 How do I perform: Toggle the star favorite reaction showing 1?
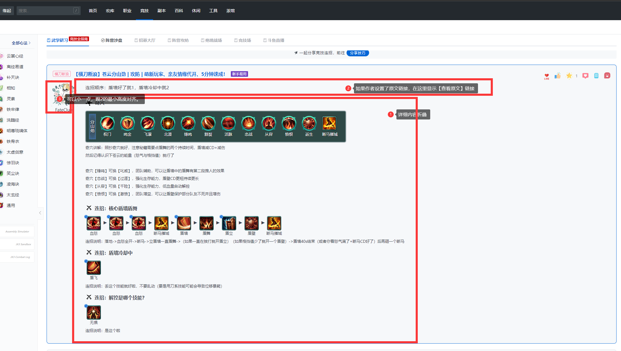(x=569, y=76)
